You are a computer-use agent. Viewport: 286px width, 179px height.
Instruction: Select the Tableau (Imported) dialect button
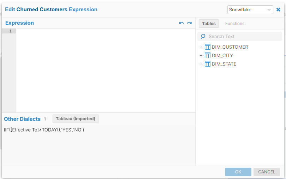point(76,119)
